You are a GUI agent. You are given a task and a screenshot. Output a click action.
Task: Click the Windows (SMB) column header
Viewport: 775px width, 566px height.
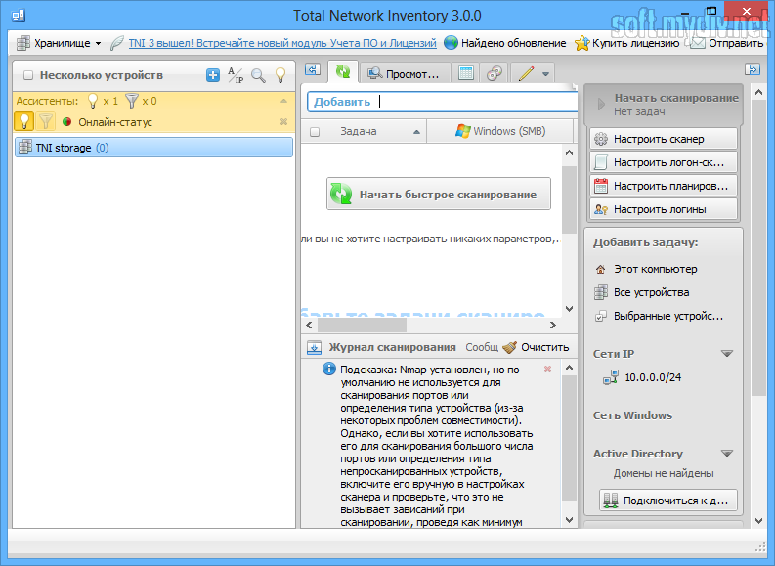pyautogui.click(x=500, y=132)
